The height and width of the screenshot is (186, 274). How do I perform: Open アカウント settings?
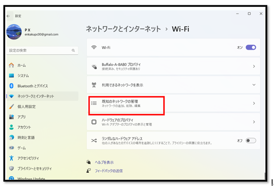click(42, 127)
